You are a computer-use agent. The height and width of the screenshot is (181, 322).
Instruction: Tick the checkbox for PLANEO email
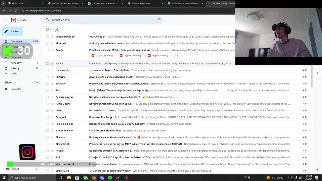tap(47, 77)
